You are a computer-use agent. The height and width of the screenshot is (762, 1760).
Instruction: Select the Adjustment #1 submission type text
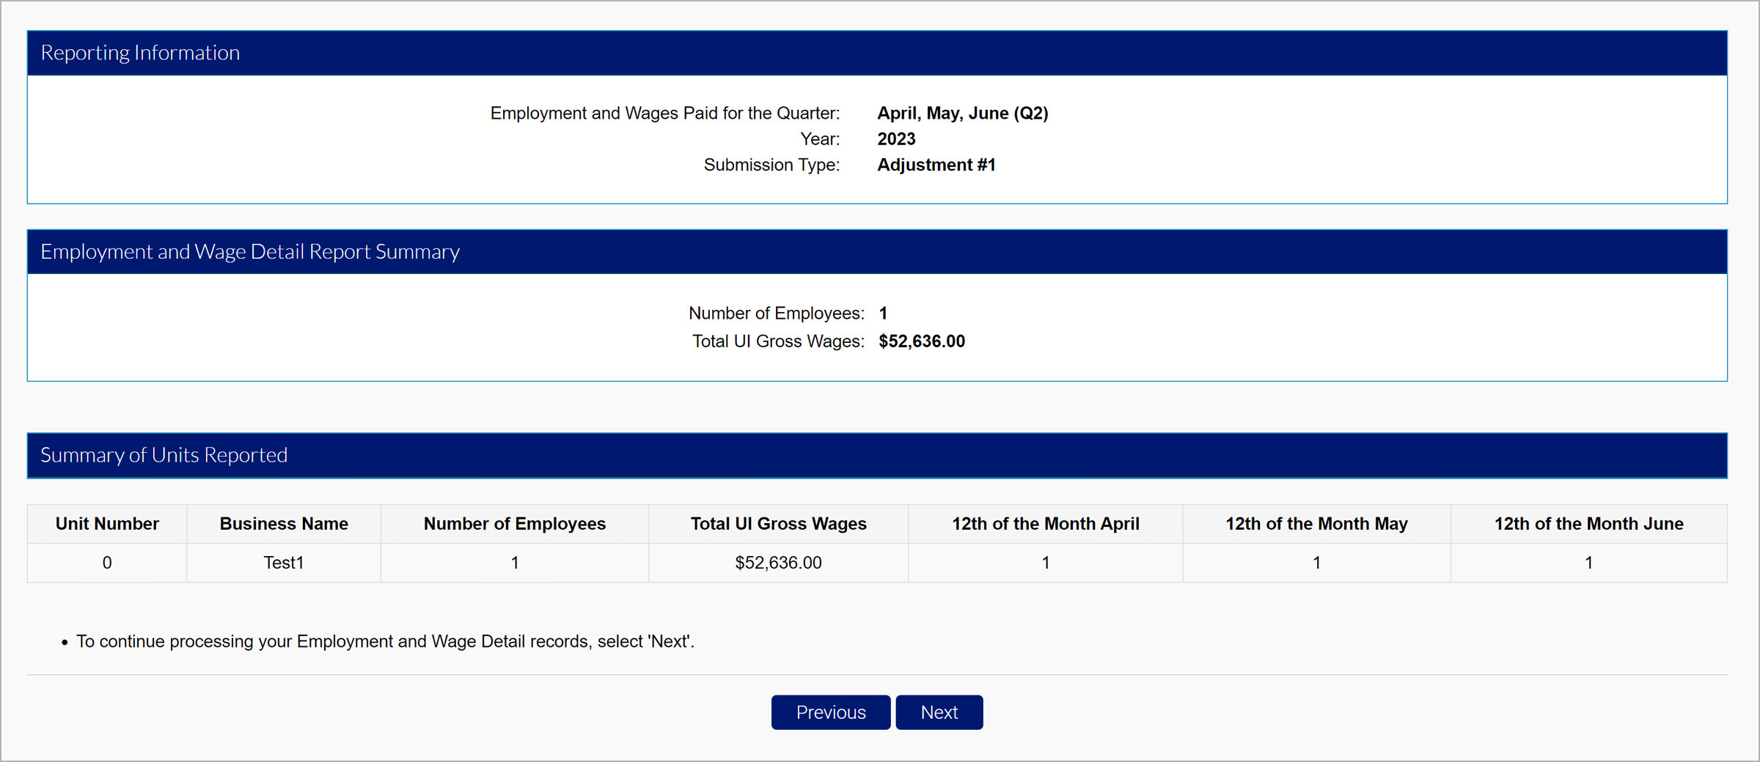(936, 165)
